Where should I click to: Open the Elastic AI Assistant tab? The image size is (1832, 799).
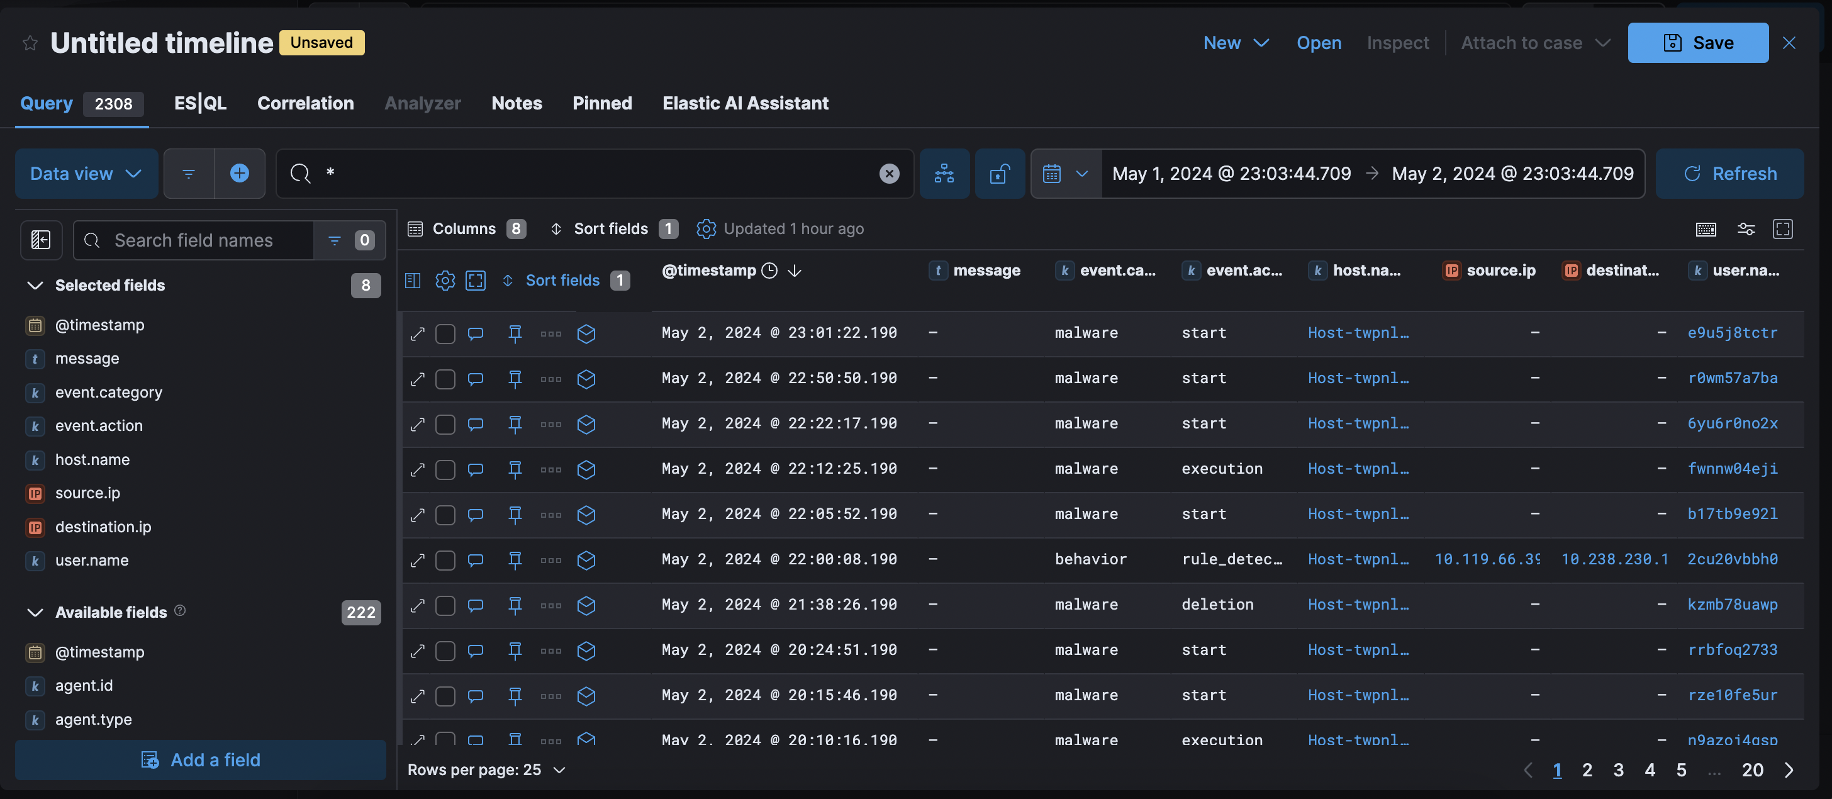point(746,103)
